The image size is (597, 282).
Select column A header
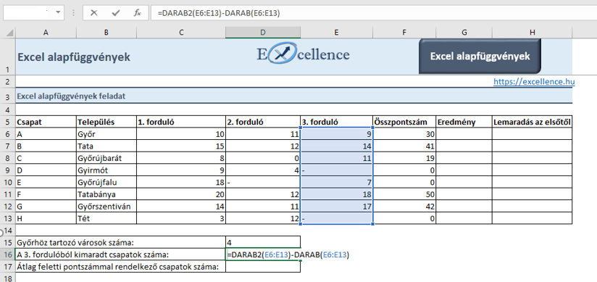tap(46, 33)
